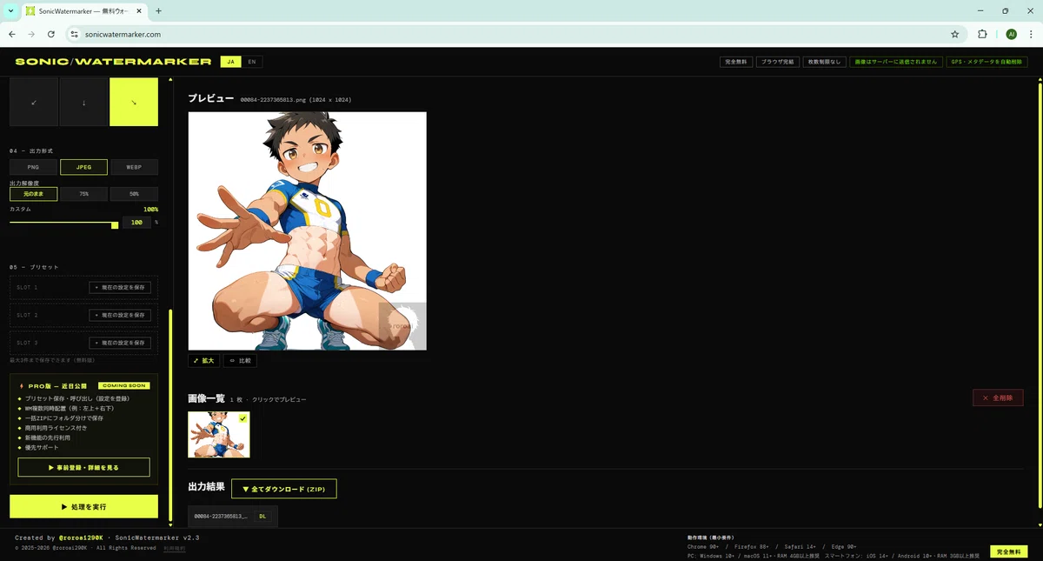Open tab search dropdown arrow
Image resolution: width=1043 pixels, height=561 pixels.
pos(10,11)
